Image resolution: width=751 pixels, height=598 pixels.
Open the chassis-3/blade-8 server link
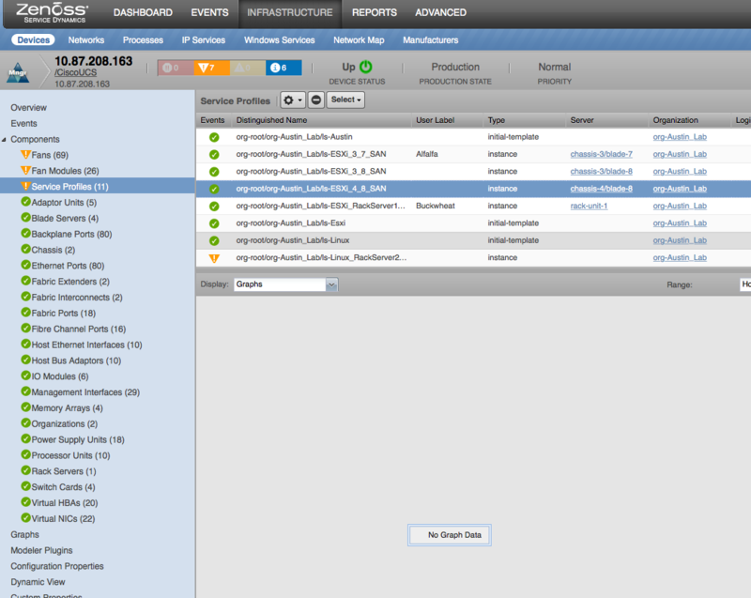[601, 172]
